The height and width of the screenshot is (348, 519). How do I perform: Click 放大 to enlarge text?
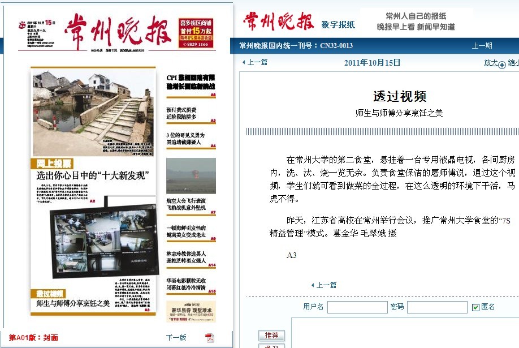coord(491,63)
